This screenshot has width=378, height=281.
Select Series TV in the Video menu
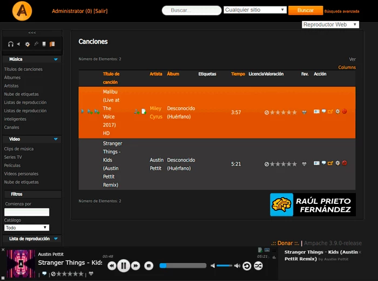(x=13, y=157)
